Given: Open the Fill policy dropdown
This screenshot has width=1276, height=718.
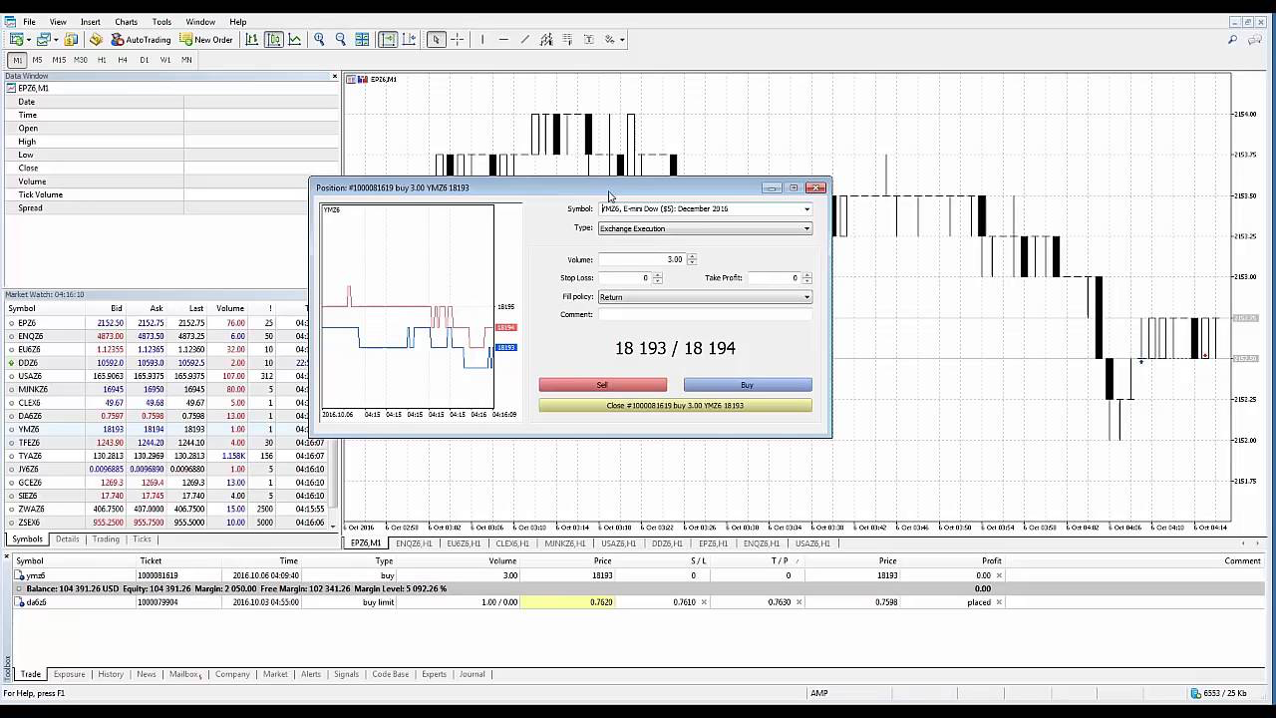Looking at the screenshot, I should [806, 297].
